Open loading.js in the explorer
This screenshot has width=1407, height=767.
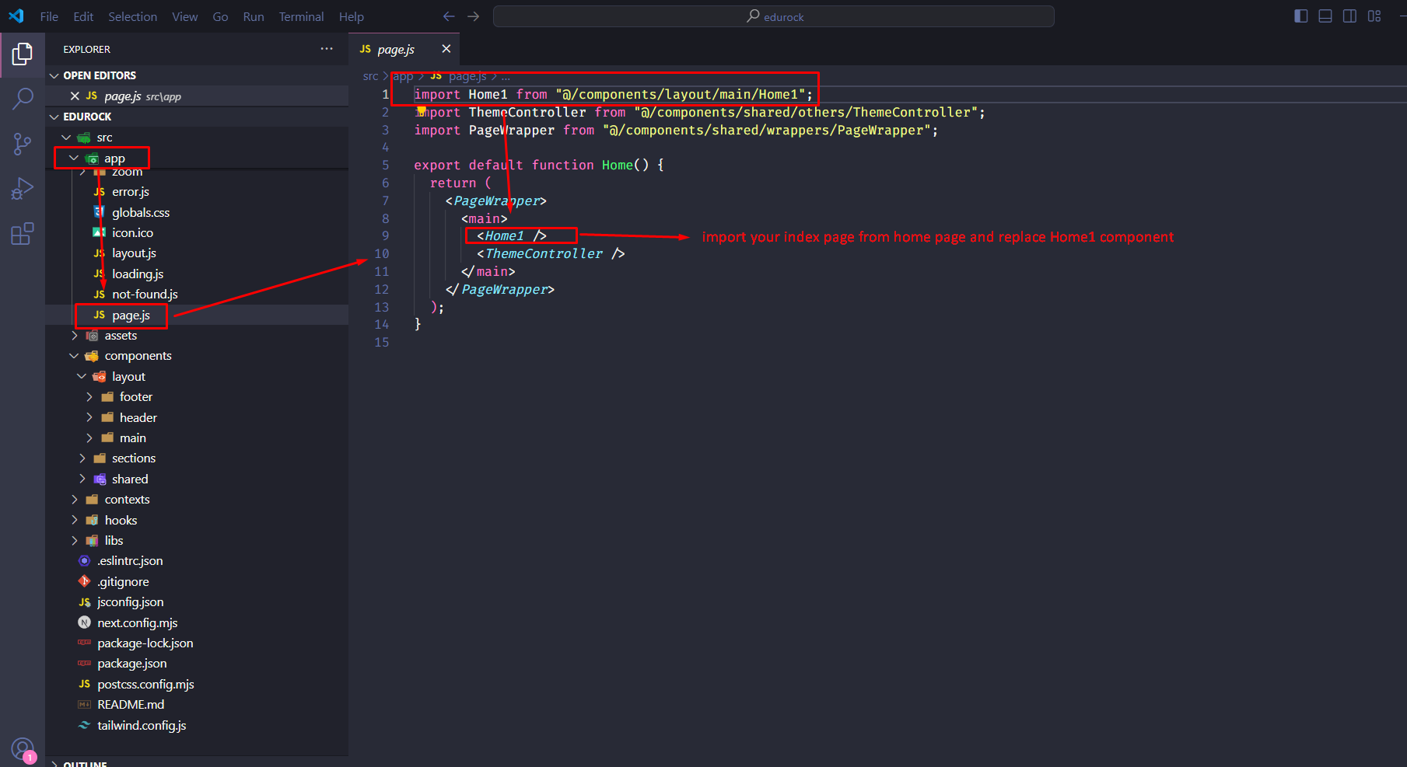(x=138, y=274)
